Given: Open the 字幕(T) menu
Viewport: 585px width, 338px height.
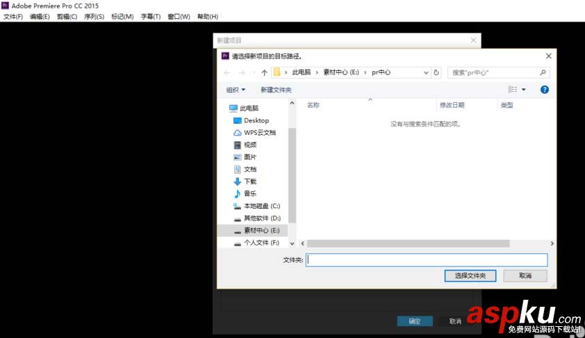Looking at the screenshot, I should click(151, 17).
